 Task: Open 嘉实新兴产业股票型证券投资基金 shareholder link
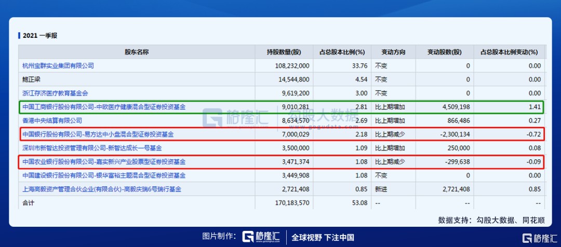[104, 162]
